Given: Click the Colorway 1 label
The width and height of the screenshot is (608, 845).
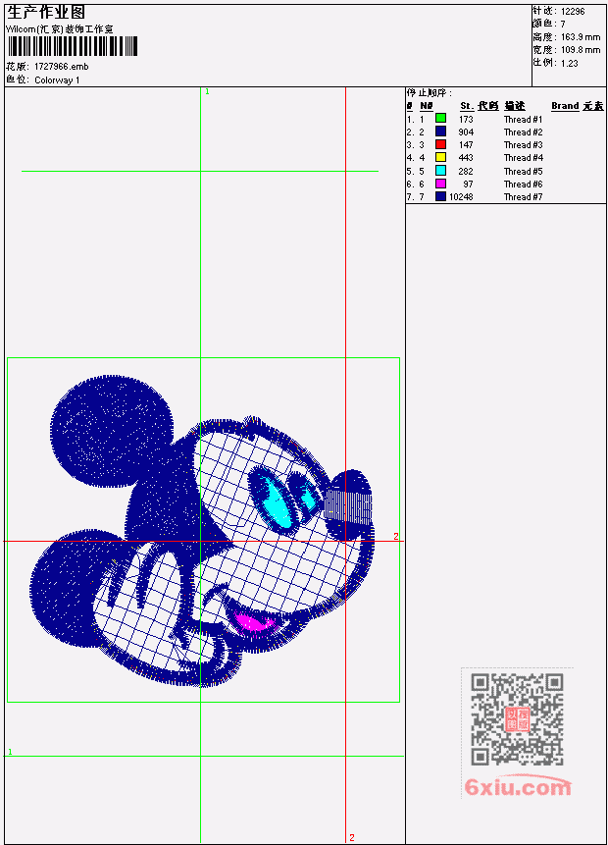Looking at the screenshot, I should [57, 80].
